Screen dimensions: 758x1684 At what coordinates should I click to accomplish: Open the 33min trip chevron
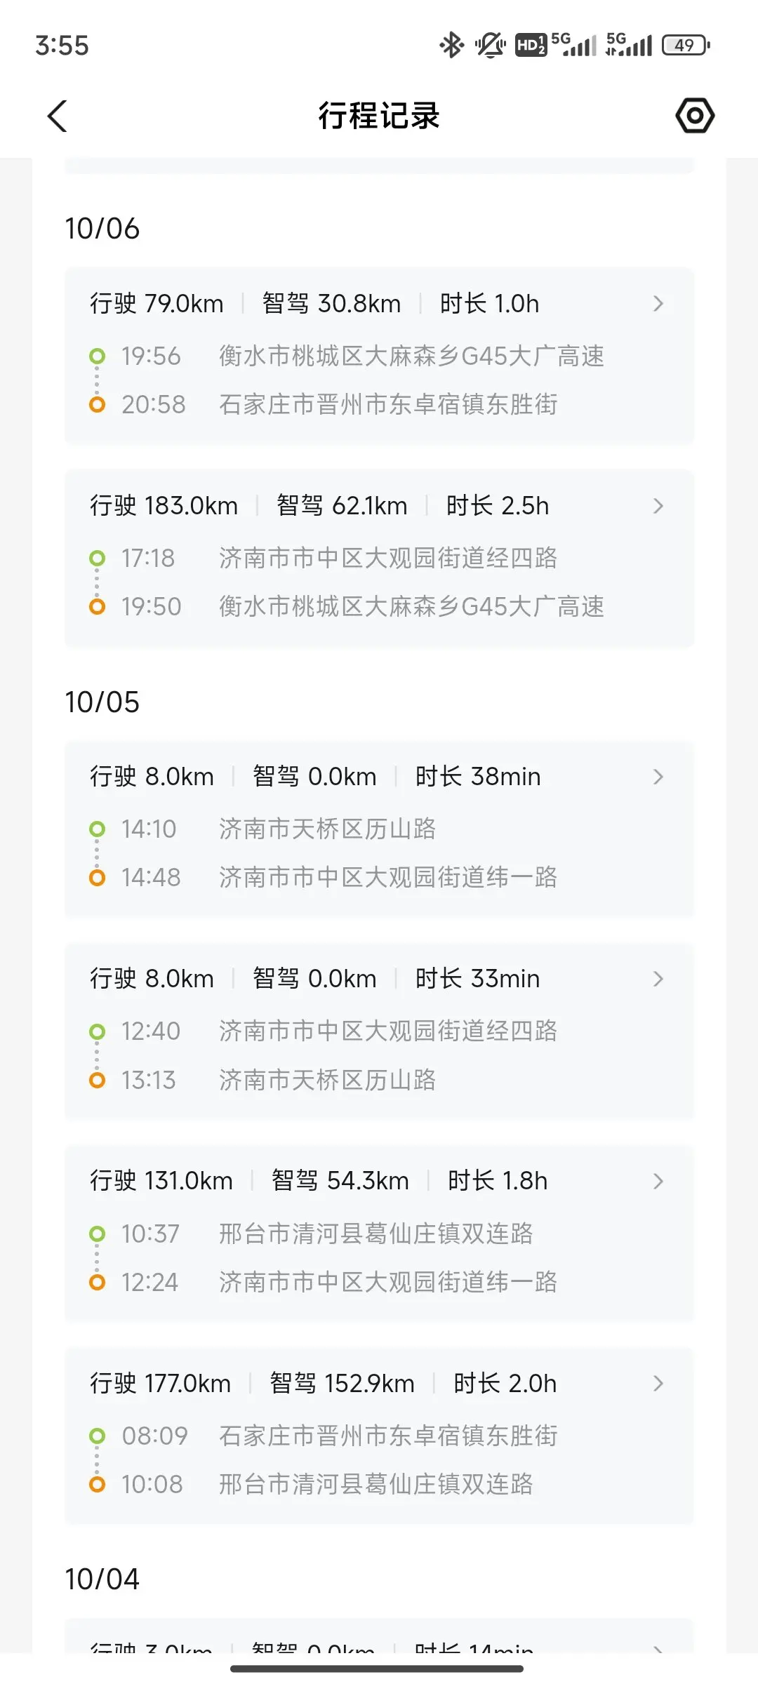(x=658, y=979)
